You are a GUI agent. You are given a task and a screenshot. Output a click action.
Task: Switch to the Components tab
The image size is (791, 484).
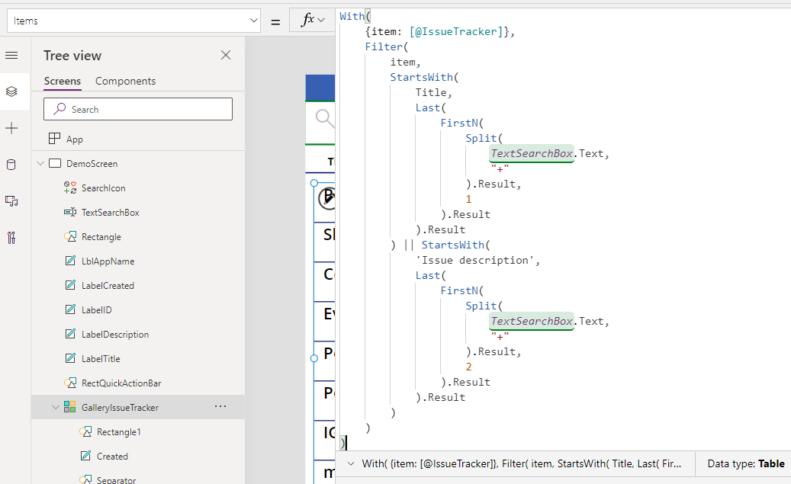tap(126, 81)
